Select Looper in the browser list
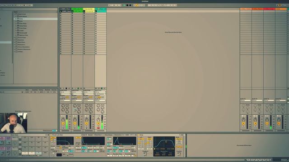289x162 pixels. [x=22, y=31]
